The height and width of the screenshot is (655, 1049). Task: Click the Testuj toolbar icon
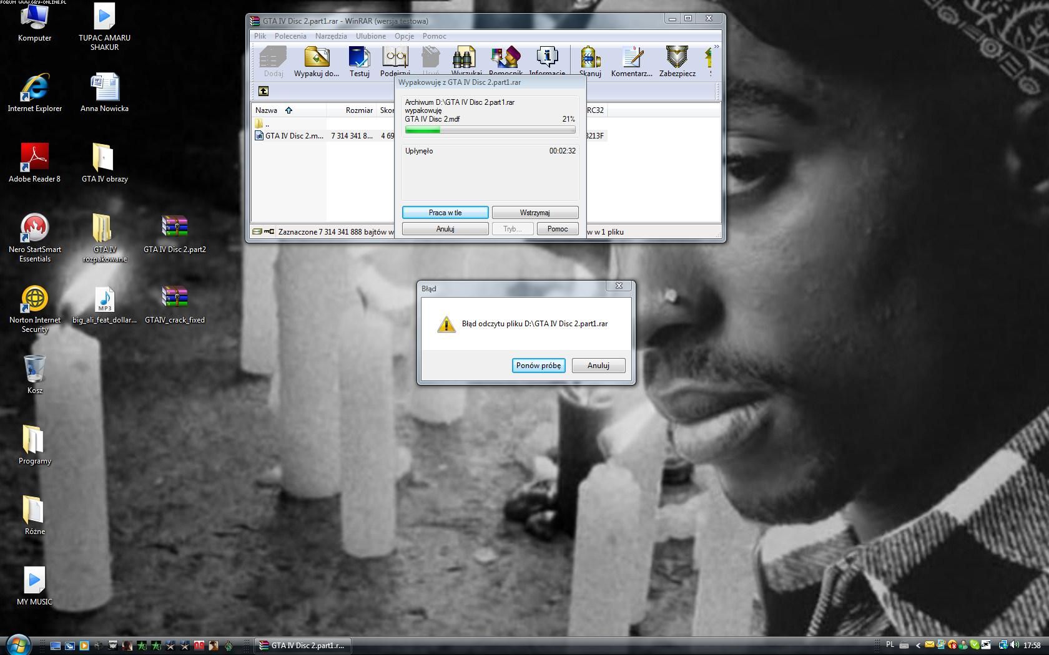359,61
